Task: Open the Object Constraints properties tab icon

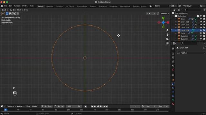Action: [x=173, y=96]
